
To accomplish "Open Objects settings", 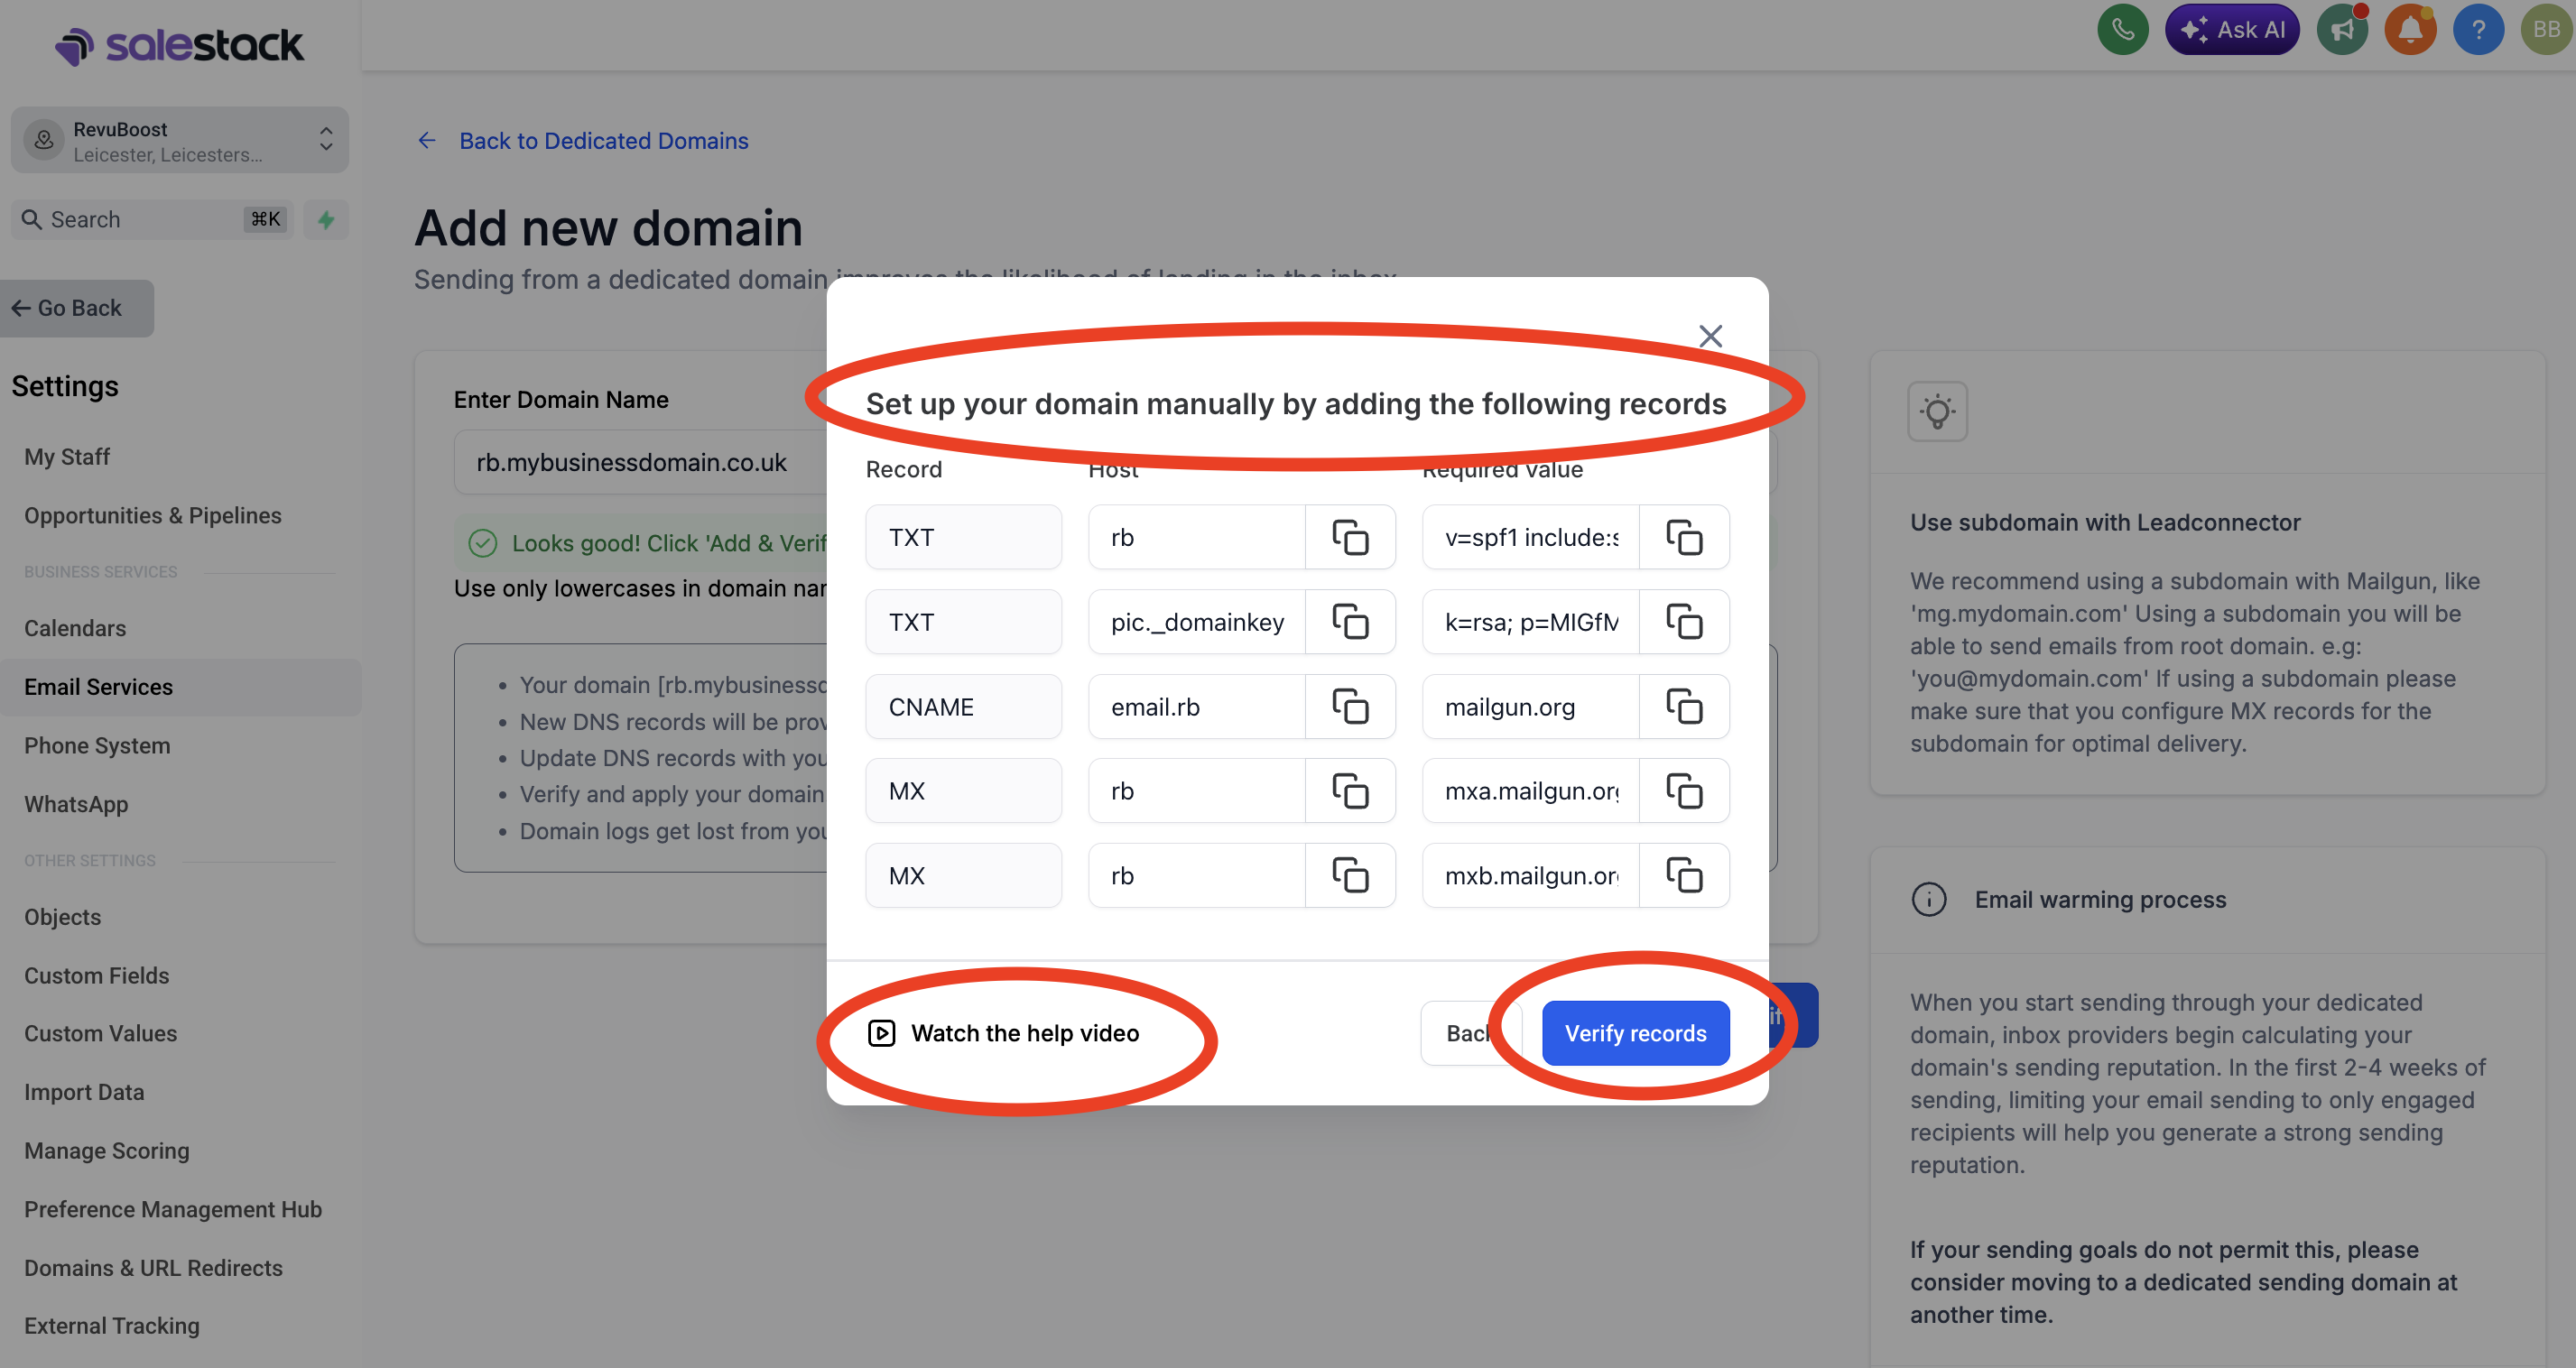I will pos(63,917).
